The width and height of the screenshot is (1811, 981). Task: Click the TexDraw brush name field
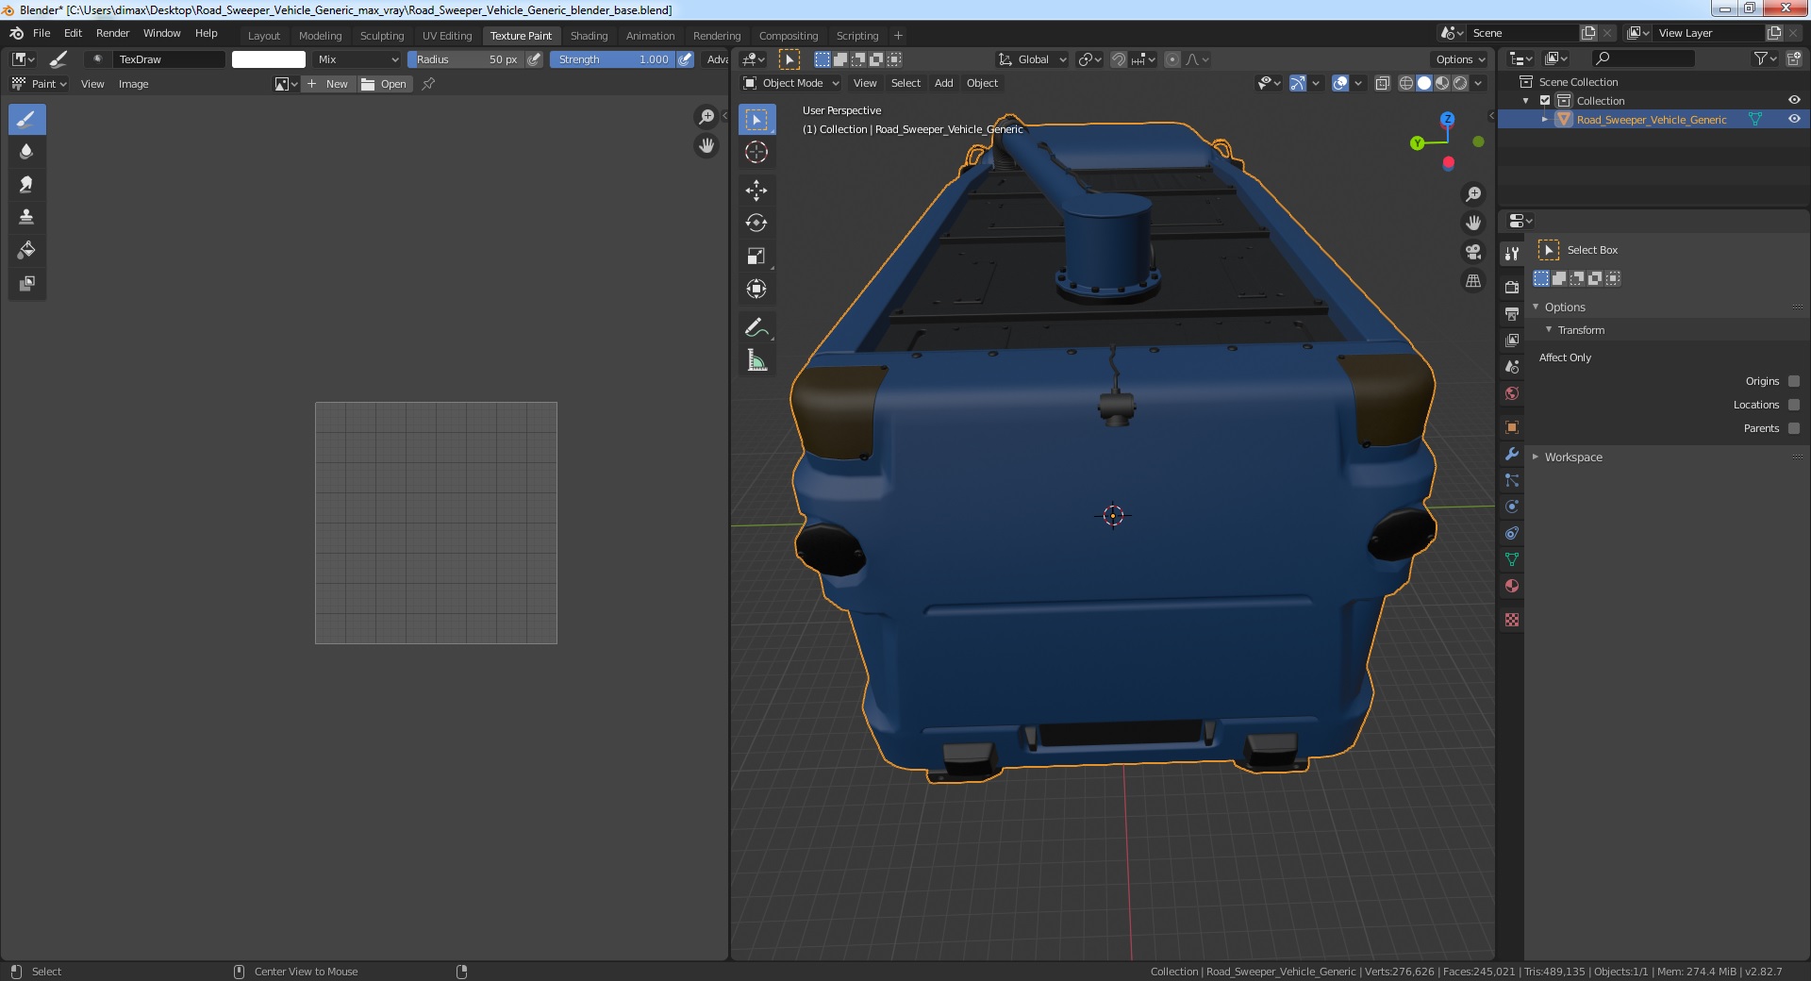click(169, 59)
